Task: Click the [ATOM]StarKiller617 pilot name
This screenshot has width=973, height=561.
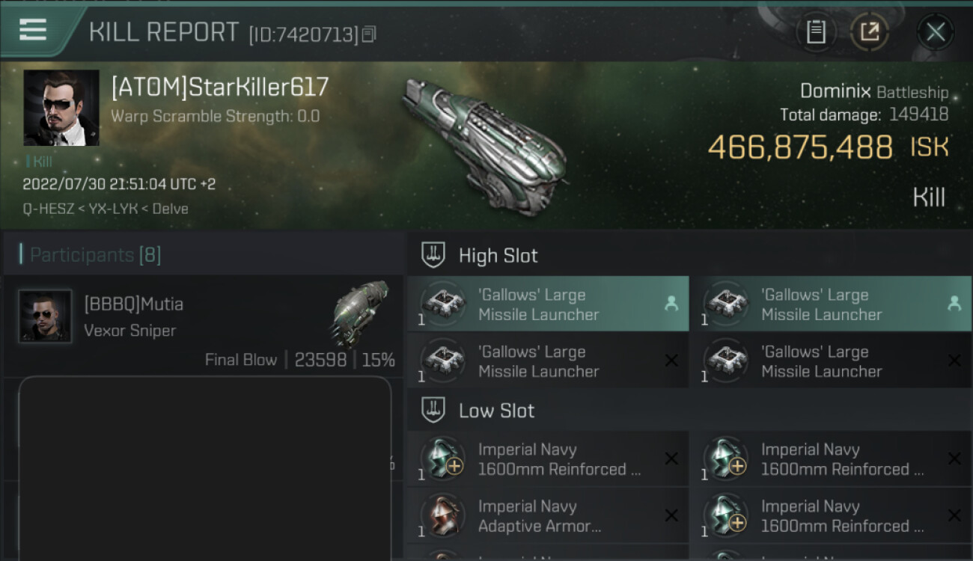Action: 220,88
